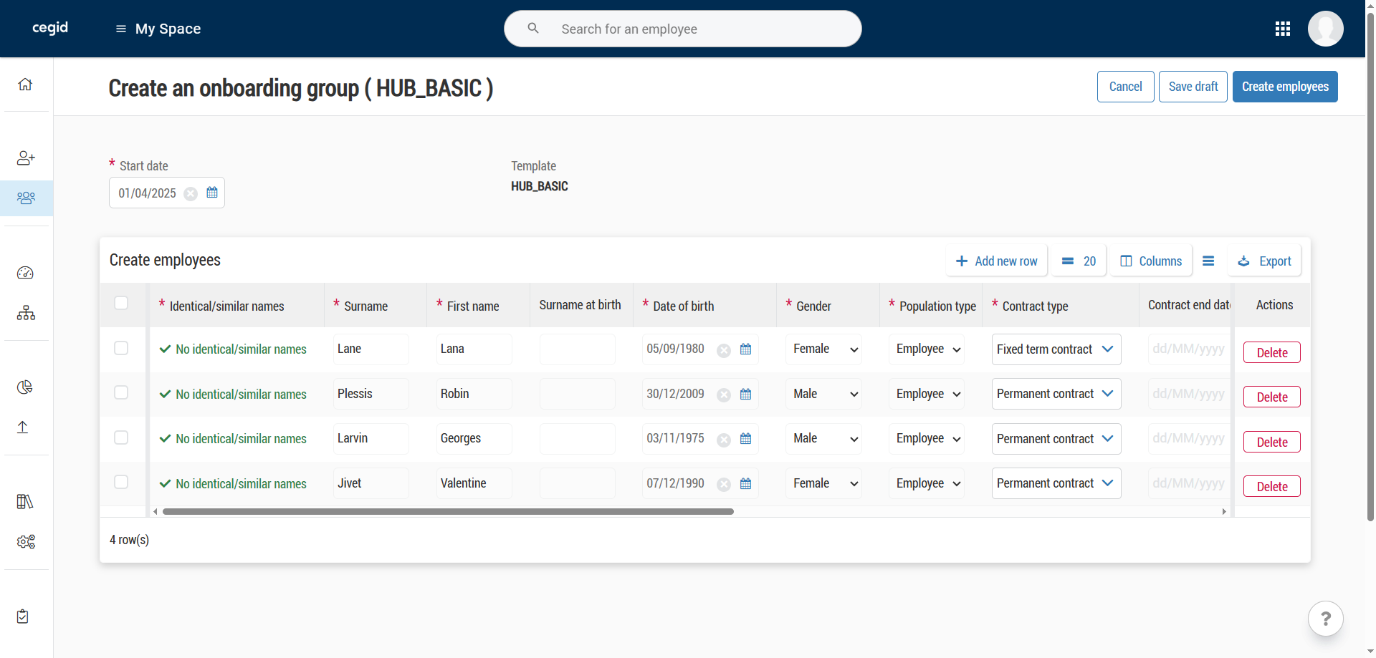Click Contract end date field for Lane
1376x658 pixels.
pyautogui.click(x=1190, y=349)
